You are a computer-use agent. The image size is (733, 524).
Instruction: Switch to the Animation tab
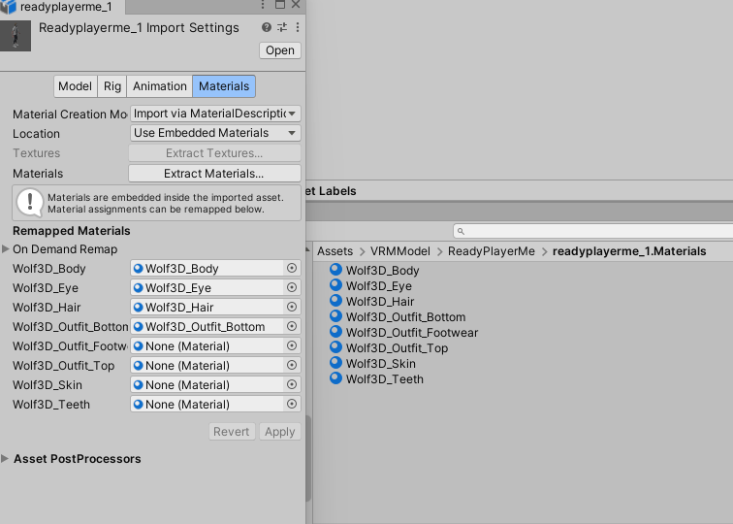click(159, 86)
